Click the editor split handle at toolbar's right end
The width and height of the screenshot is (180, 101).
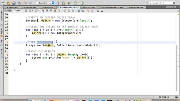pos(178,11)
